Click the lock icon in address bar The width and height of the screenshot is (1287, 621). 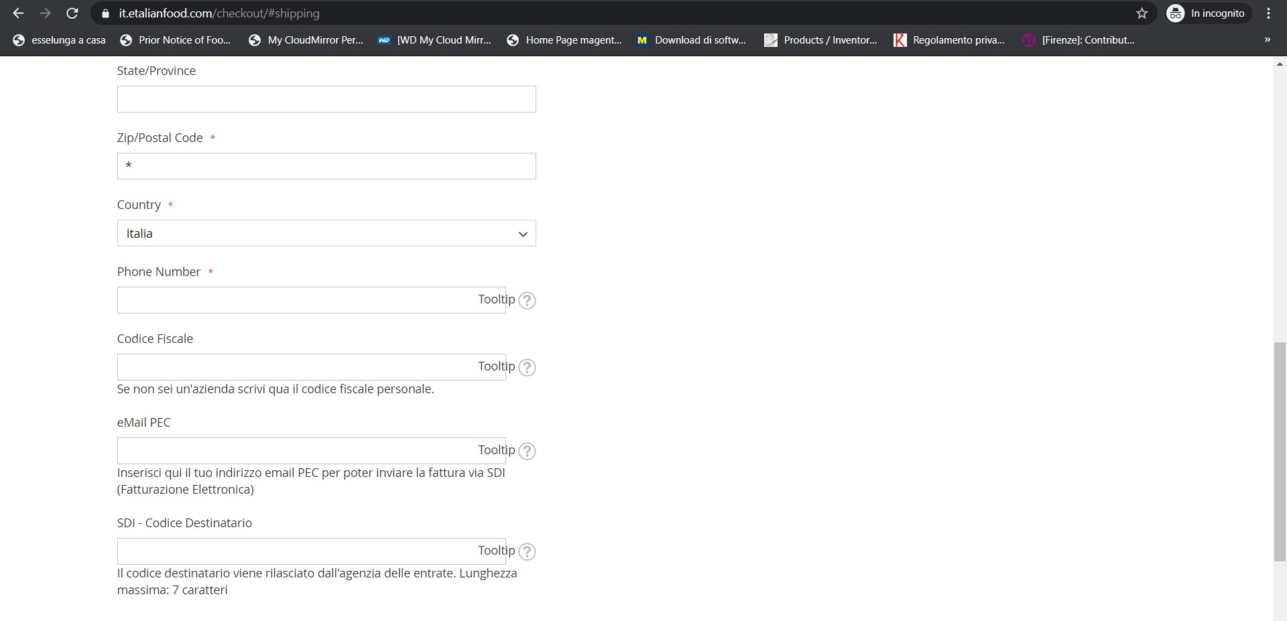[x=105, y=13]
